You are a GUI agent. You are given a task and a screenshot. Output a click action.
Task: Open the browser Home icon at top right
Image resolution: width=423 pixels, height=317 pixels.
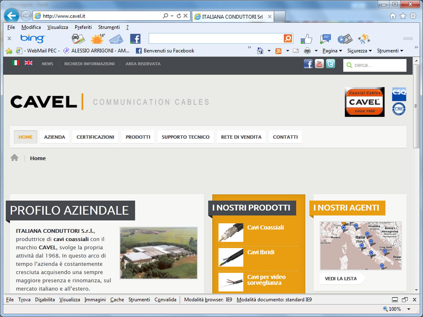[x=393, y=16]
